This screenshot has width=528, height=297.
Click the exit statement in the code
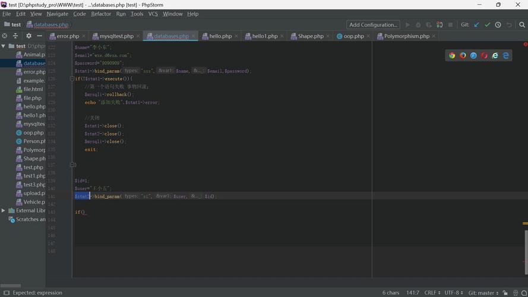pos(90,149)
